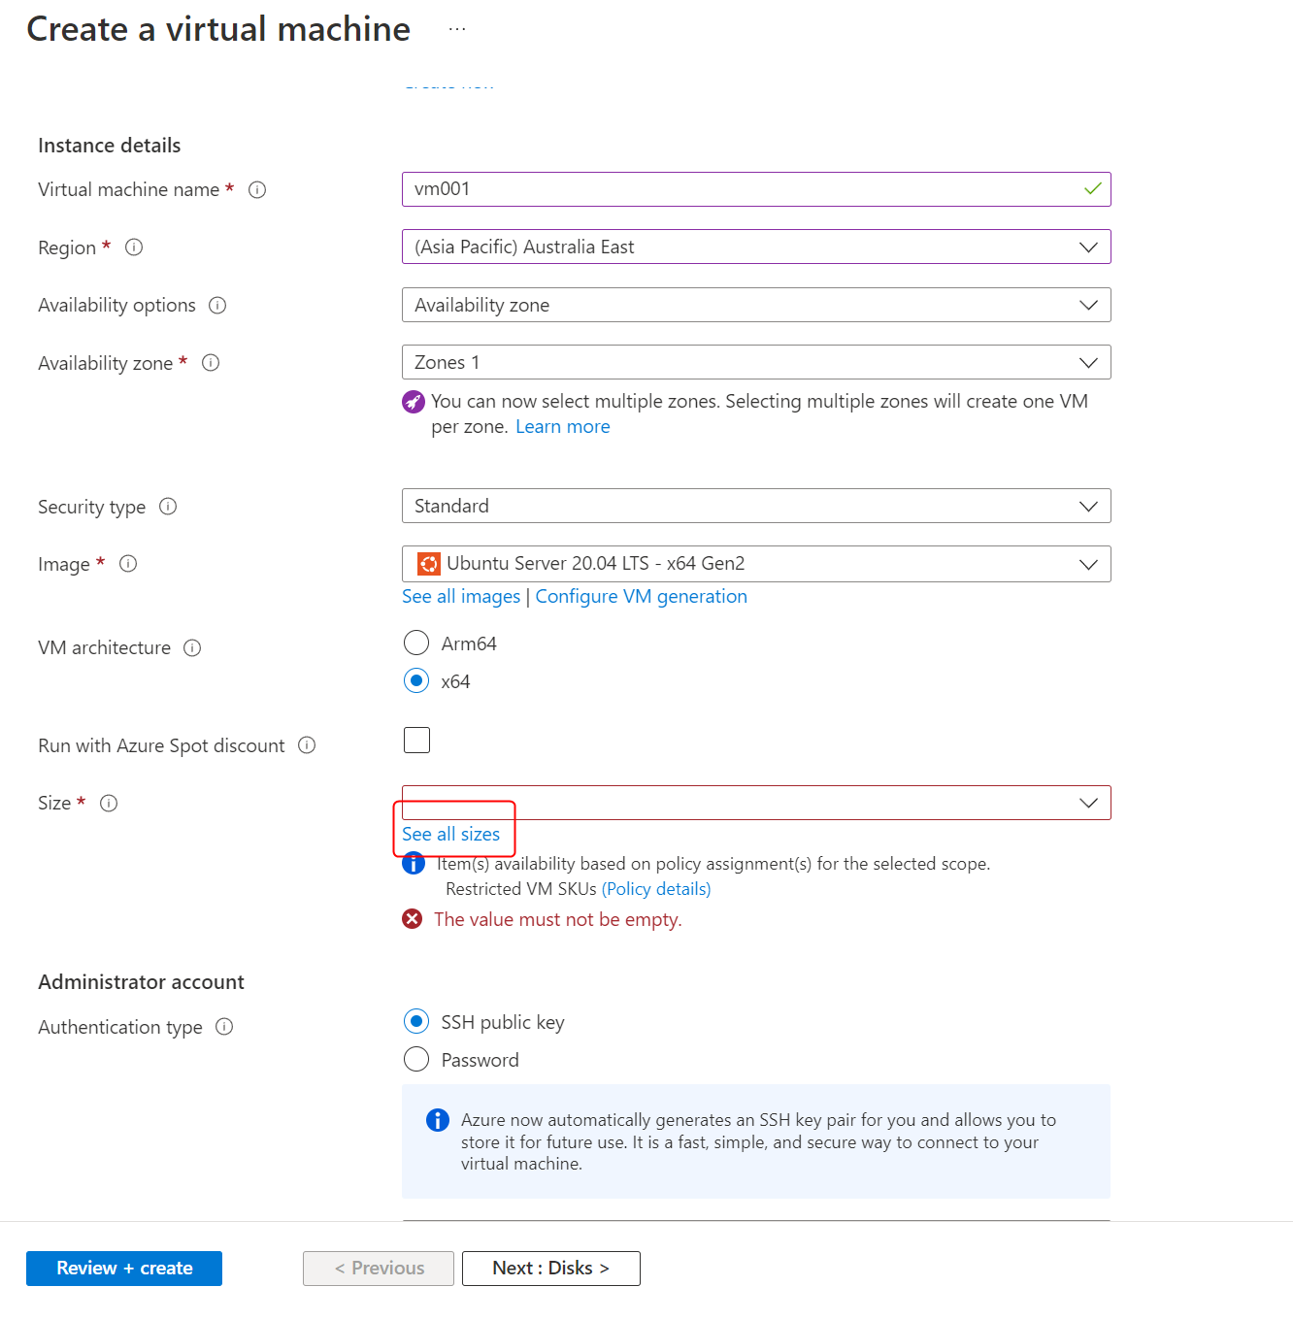Click info icon next to Authentication type
Screen dimensions: 1293x1320
(x=224, y=1027)
